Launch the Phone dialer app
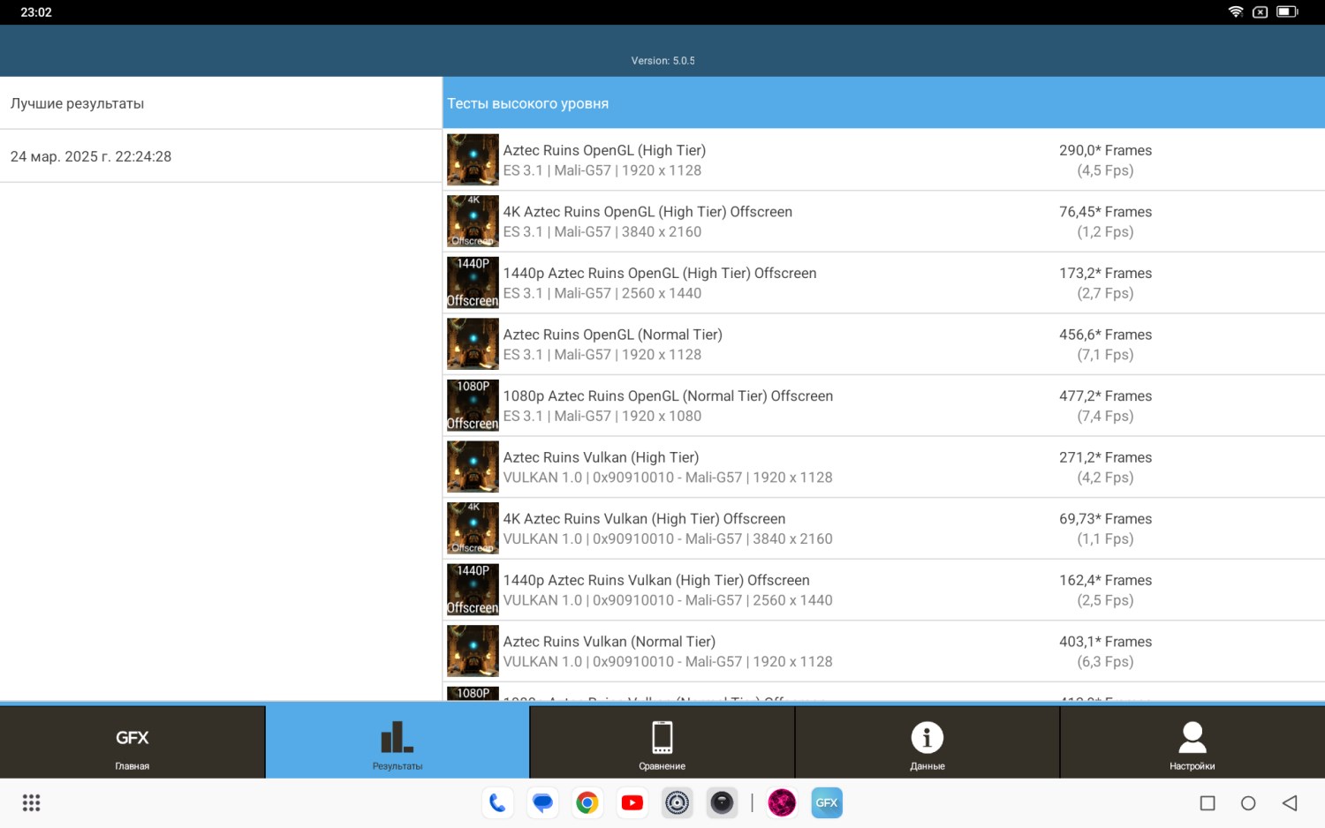Viewport: 1325px width, 828px height. point(498,802)
